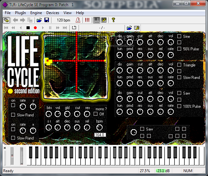Open the View menu

[x=67, y=13]
